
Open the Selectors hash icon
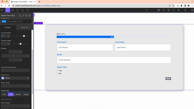[179, 10]
